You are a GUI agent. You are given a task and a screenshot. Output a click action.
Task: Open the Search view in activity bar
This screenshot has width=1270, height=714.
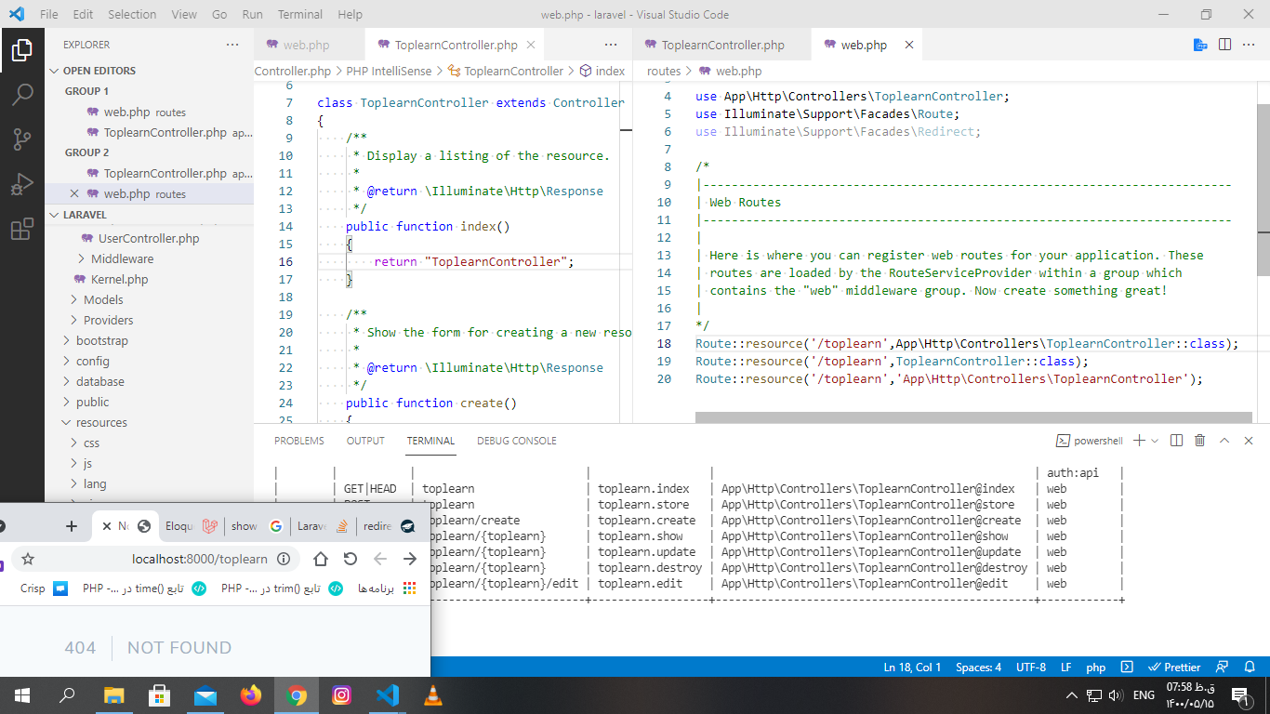(x=22, y=94)
